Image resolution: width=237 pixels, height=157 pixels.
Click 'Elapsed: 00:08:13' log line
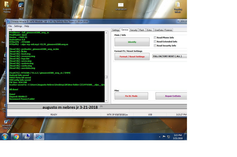click(x=18, y=97)
